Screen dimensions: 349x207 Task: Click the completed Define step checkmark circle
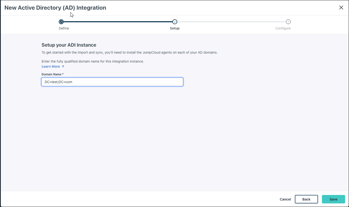(61, 22)
